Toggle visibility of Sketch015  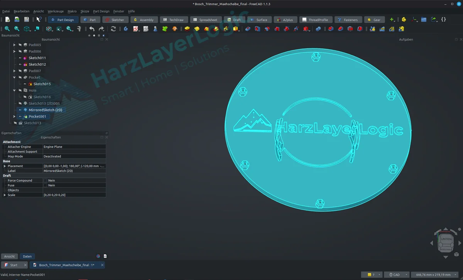point(25,84)
